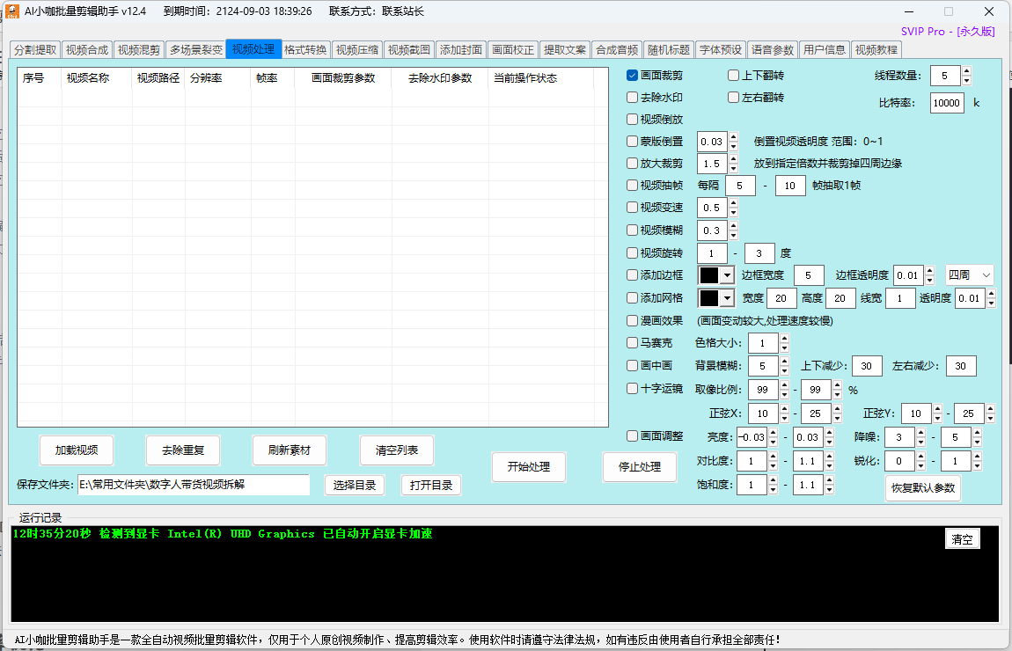The height and width of the screenshot is (651, 1012).
Task: Click the 刷新素材 button
Action: point(290,450)
